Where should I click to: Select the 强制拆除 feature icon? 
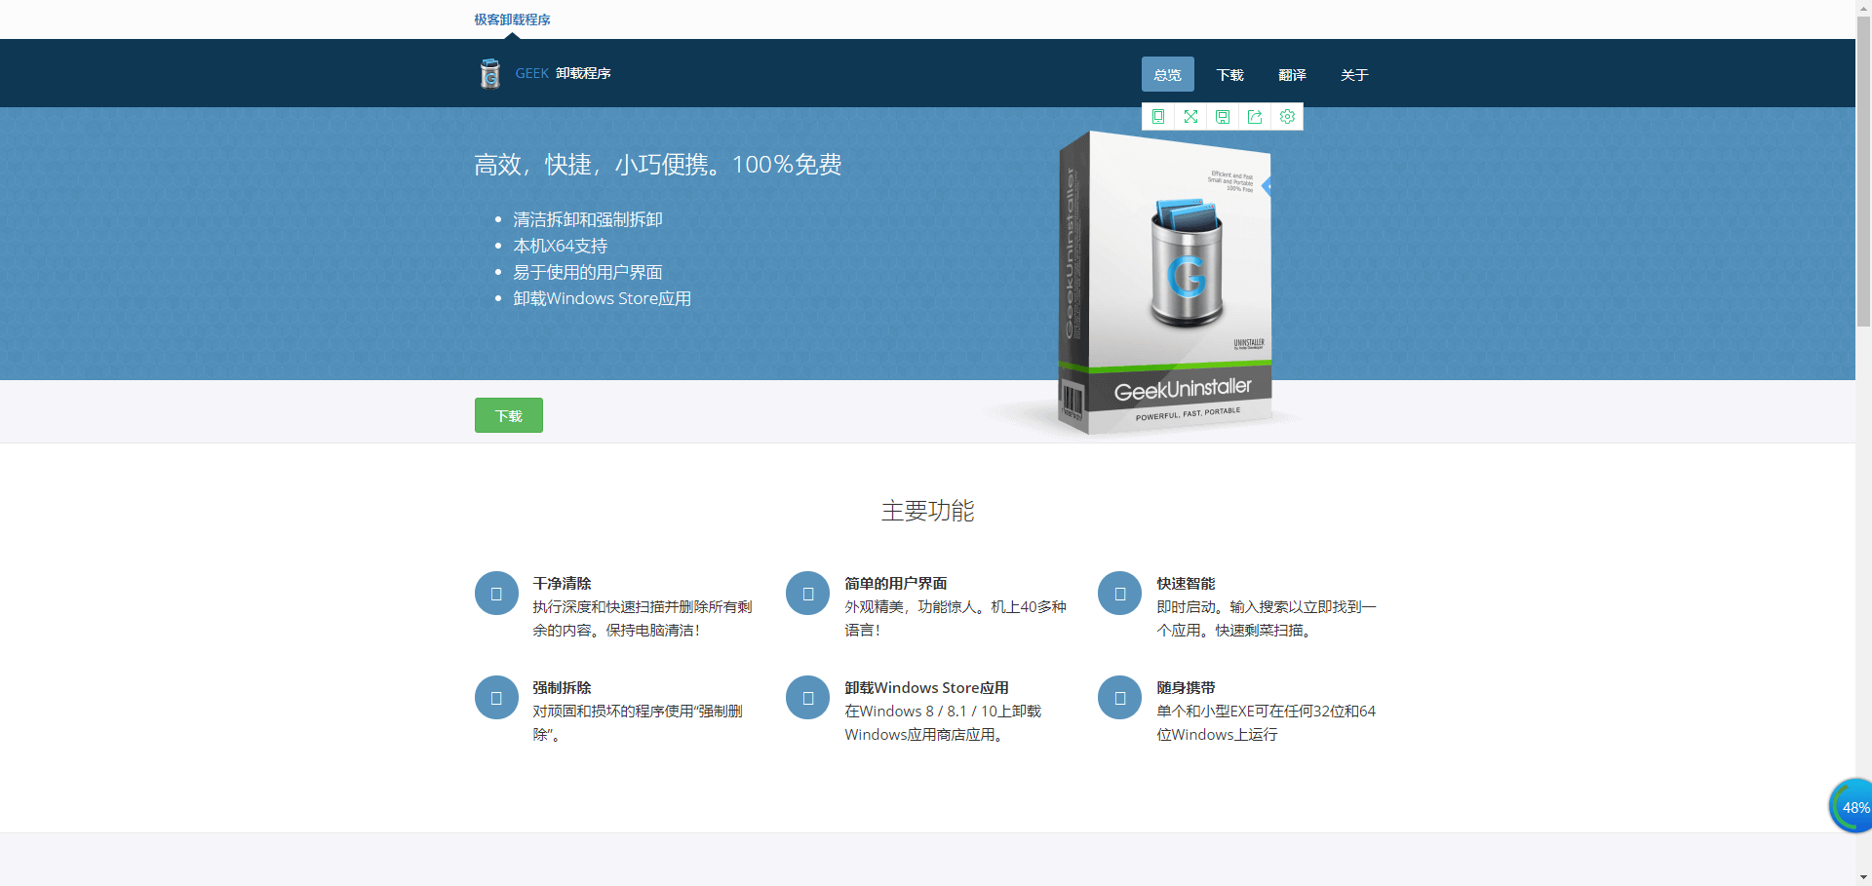click(496, 697)
